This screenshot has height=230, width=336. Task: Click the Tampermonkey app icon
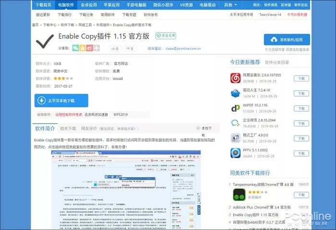tap(239, 195)
